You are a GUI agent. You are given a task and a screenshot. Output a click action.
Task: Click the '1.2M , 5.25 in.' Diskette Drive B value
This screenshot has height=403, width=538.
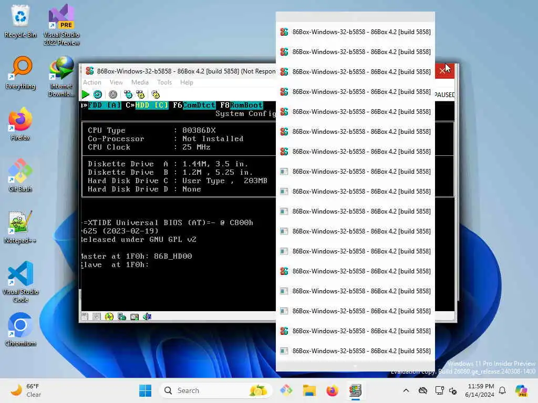[218, 172]
